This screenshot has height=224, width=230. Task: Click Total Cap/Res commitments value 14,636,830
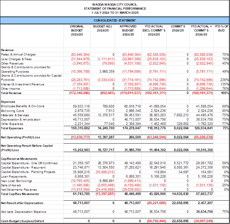[180, 194]
